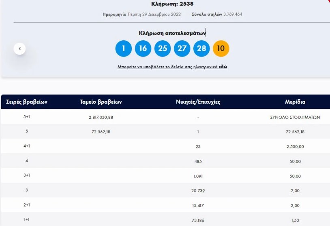Click the yellow Joker ball number 10
Image resolution: width=330 pixels, height=226 pixels.
coord(221,49)
